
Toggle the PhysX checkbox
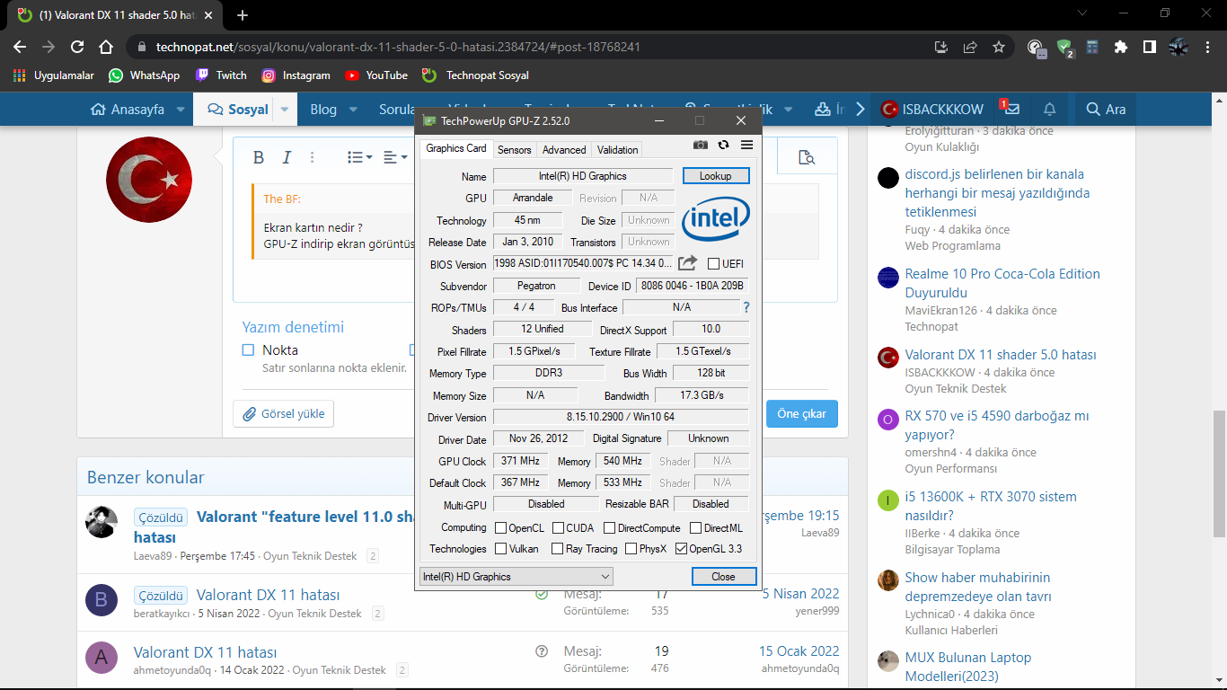(x=631, y=549)
